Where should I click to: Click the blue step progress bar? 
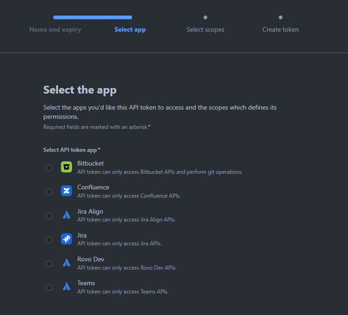pyautogui.click(x=93, y=17)
